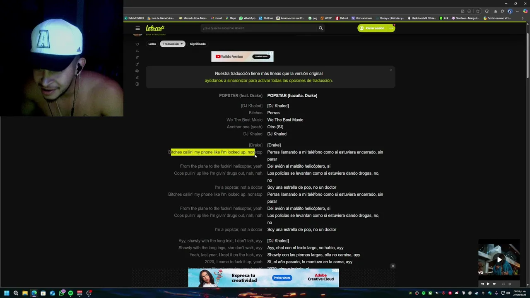Skip to previous track in mini player
The width and height of the screenshot is (530, 298).
pos(482,284)
